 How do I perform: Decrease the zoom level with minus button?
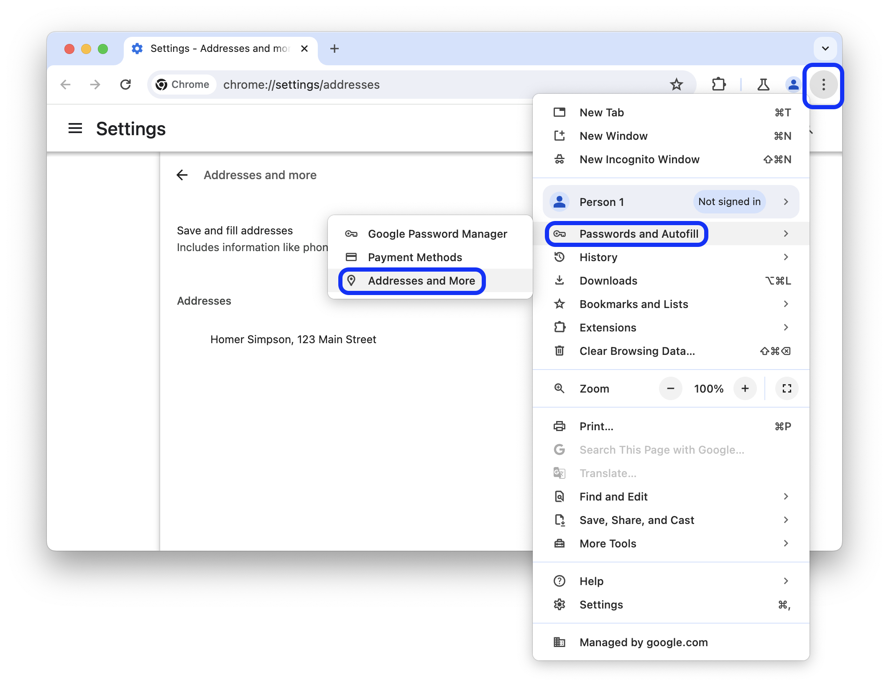[670, 389]
